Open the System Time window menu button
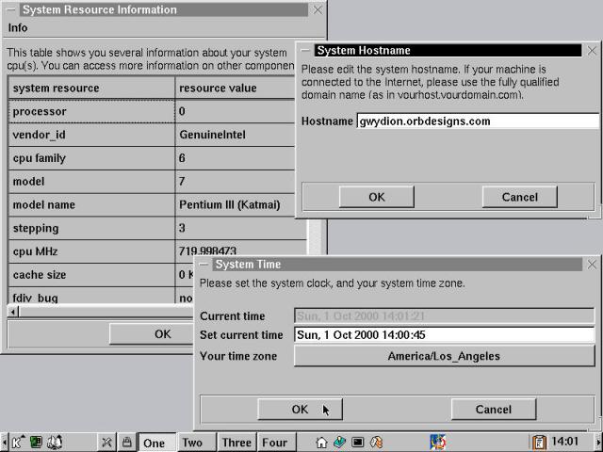603x452 pixels. coord(204,265)
